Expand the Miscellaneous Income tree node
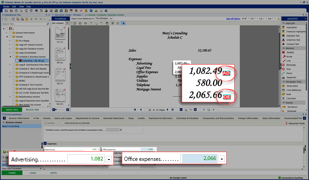The width and height of the screenshot is (309, 180). (x=10, y=97)
